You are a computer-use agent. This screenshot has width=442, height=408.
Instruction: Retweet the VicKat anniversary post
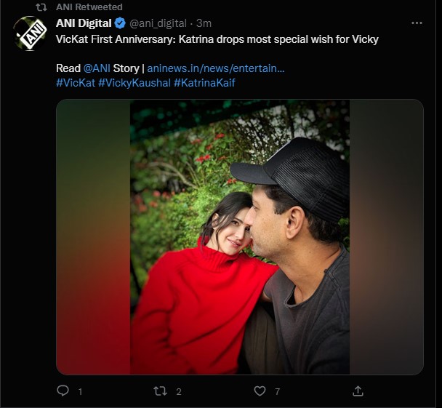161,391
